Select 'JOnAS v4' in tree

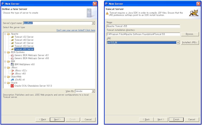[x=20, y=80]
